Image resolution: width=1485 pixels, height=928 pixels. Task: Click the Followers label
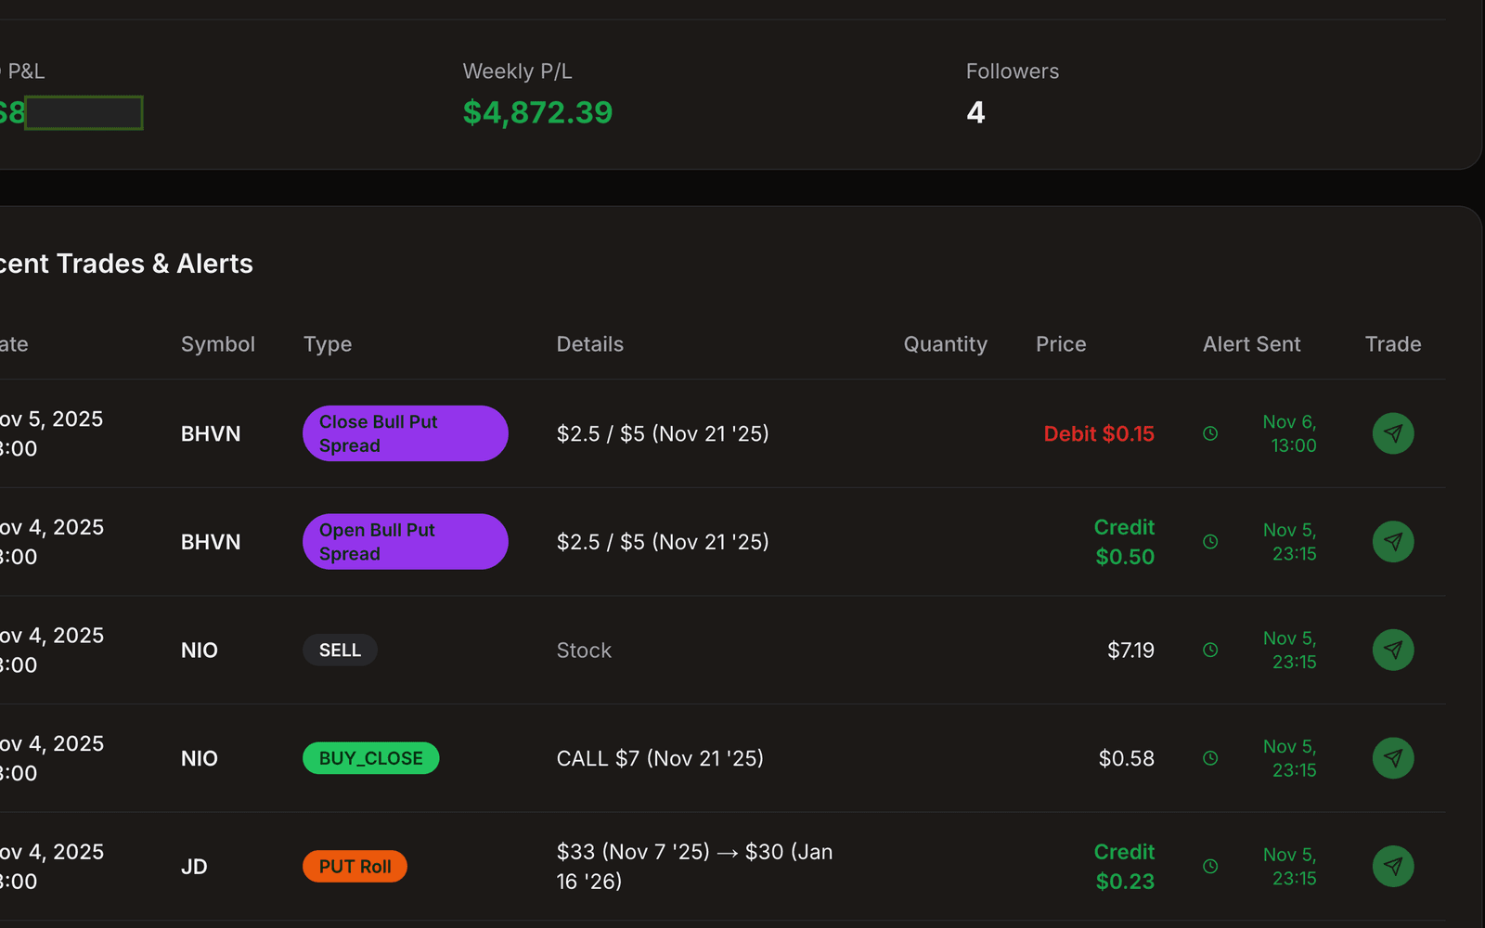(x=1013, y=71)
